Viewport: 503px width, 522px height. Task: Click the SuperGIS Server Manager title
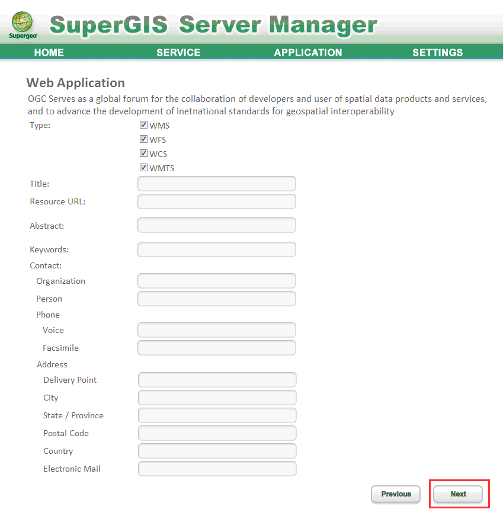(x=213, y=25)
